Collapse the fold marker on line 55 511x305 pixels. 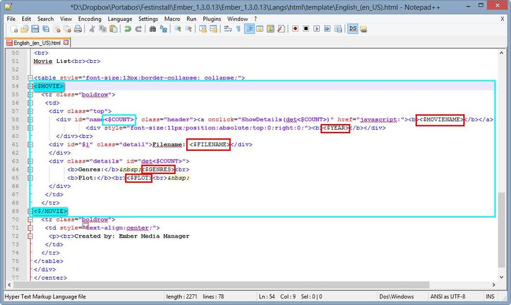pyautogui.click(x=30, y=95)
